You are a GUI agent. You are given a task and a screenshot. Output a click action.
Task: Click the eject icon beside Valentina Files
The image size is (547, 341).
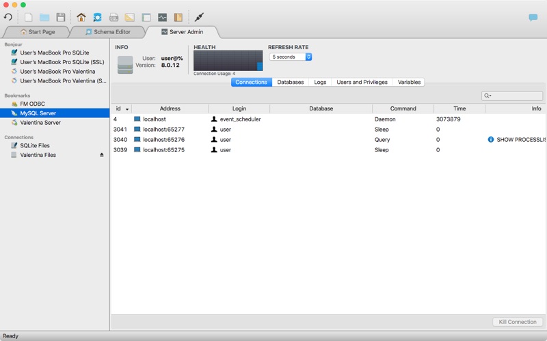102,155
